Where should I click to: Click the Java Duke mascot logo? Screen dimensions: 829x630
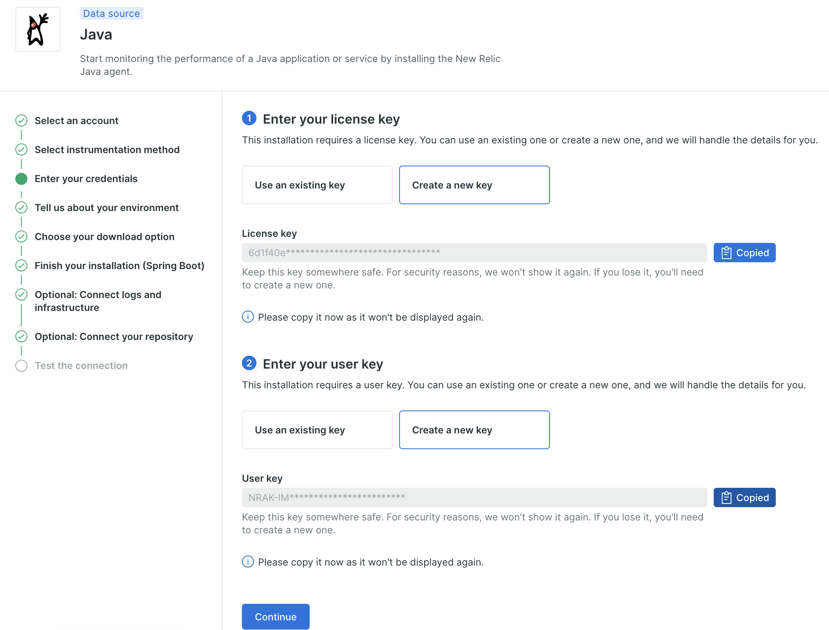(37, 29)
